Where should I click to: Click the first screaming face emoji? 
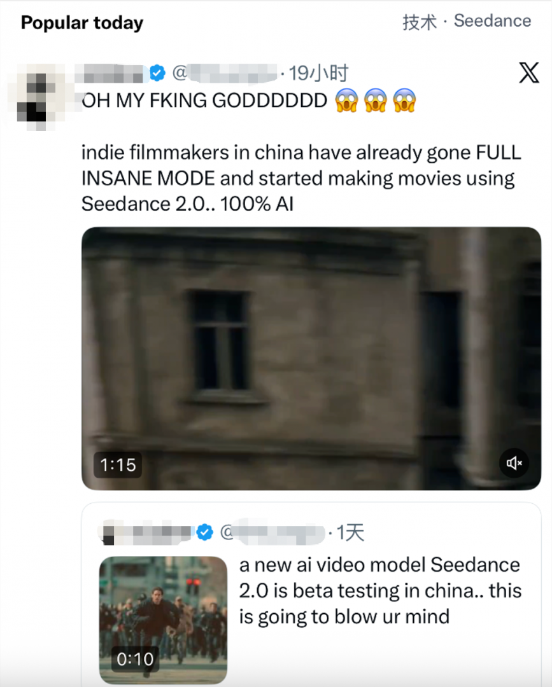click(346, 101)
